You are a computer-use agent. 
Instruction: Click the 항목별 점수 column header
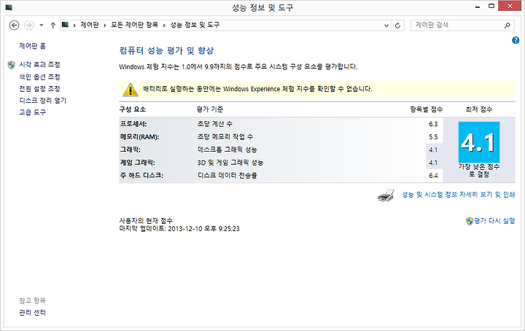point(427,109)
